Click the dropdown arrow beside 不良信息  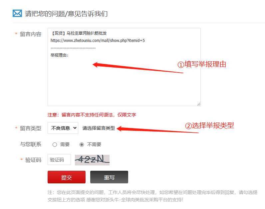[x=75, y=128]
